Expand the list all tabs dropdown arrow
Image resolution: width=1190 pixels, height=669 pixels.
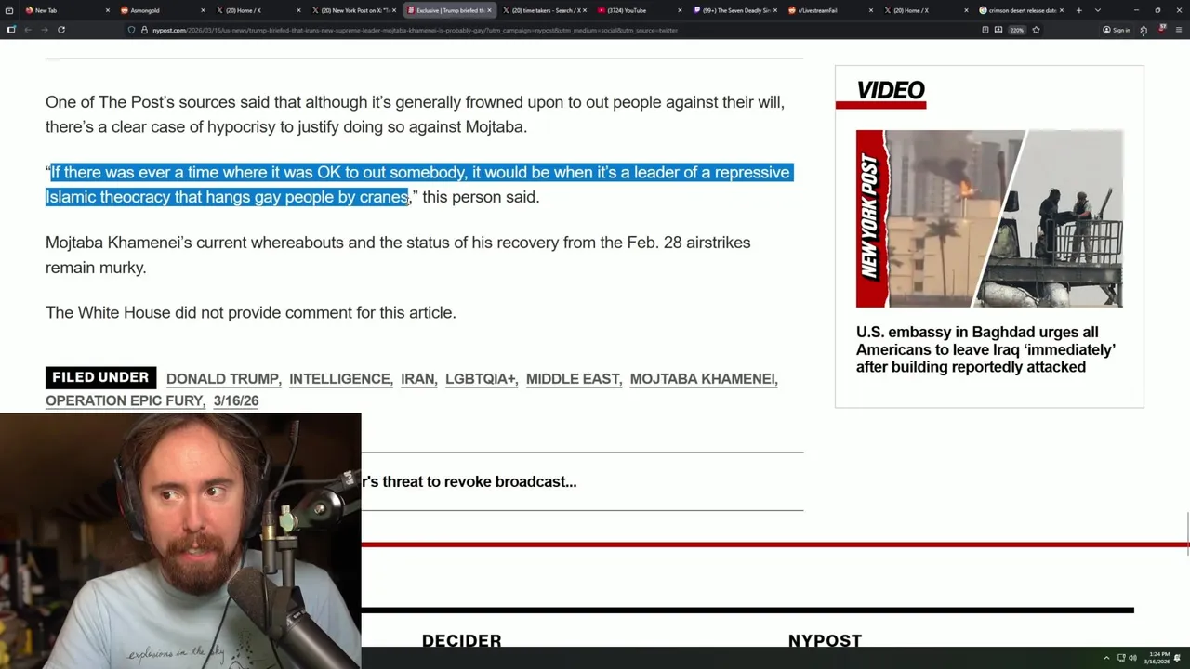1098,10
